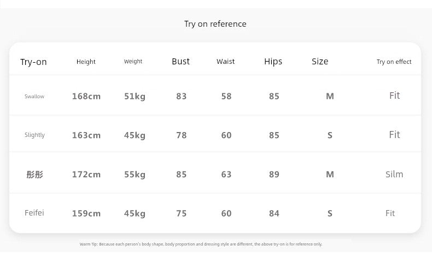Click the "Try on effect" header
The image size is (432, 257).
click(394, 62)
